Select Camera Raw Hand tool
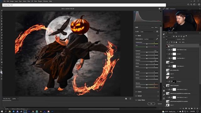Screen dimensions: 201x113 tap(164, 91)
